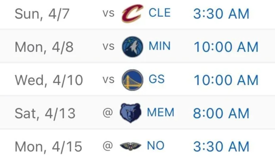Select the 10:00 AM game versus GS

click(x=226, y=80)
